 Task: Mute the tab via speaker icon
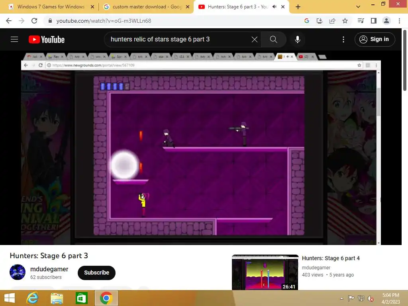pyautogui.click(x=274, y=7)
